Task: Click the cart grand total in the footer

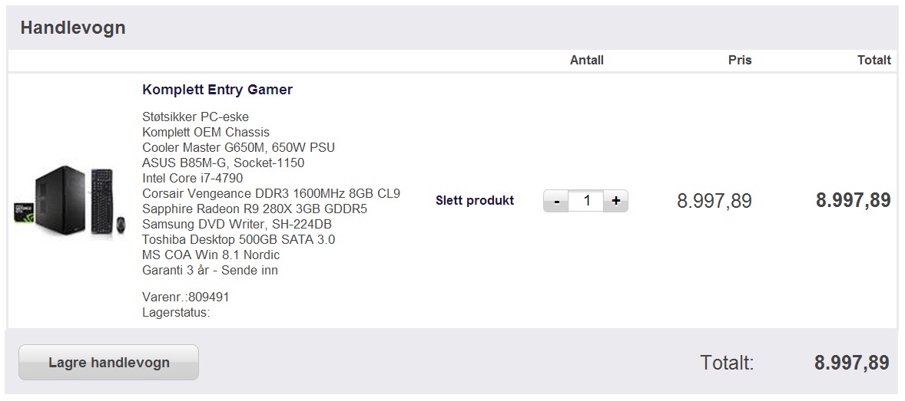Action: pos(852,363)
